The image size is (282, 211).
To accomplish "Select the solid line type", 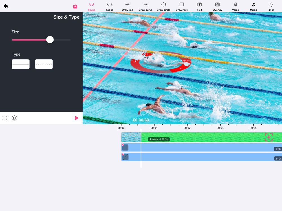I will click(x=21, y=64).
